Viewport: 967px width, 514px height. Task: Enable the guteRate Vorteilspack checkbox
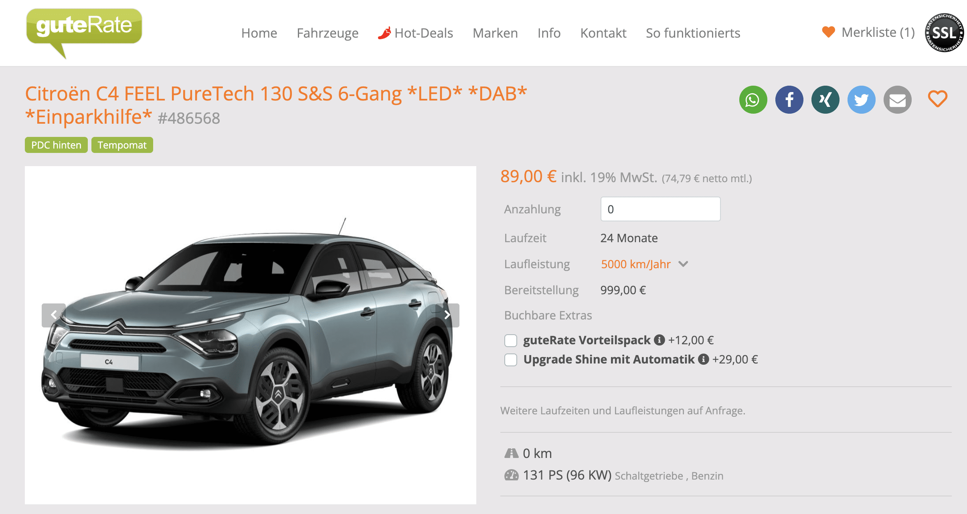pos(511,341)
